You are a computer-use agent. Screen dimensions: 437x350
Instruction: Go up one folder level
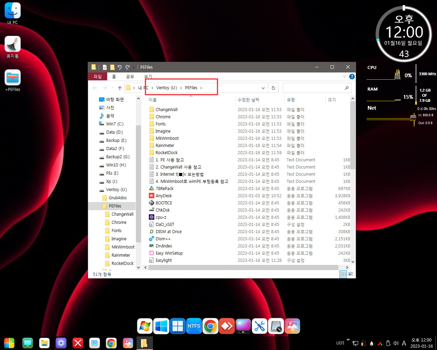120,88
